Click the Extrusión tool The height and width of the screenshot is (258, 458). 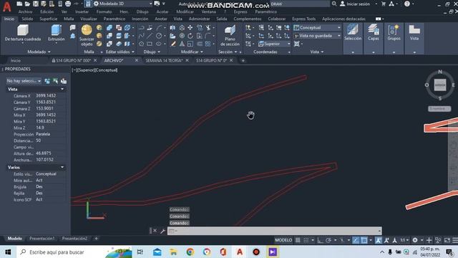(56, 33)
